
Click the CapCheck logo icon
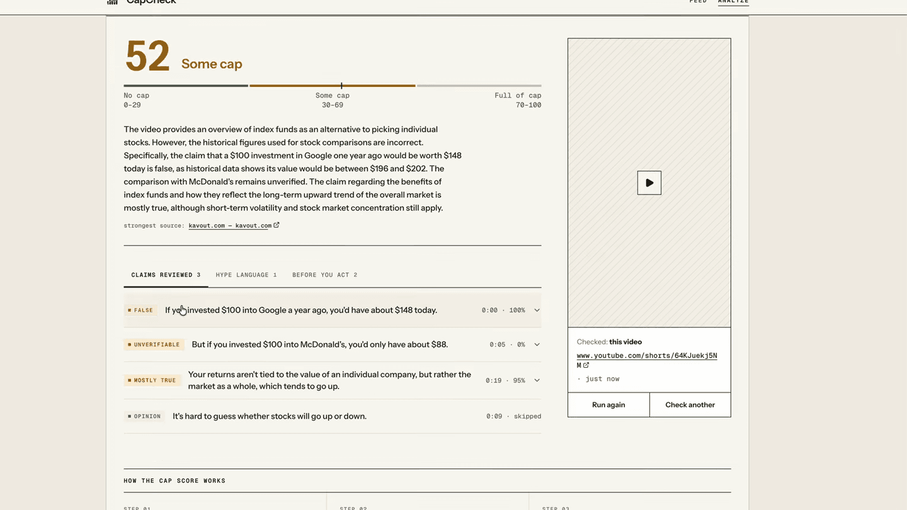113,2
